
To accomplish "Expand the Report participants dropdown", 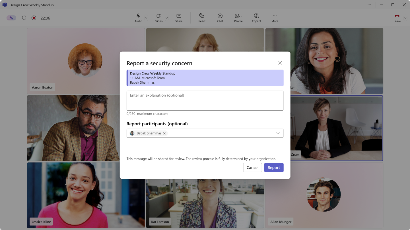I will pos(278,133).
